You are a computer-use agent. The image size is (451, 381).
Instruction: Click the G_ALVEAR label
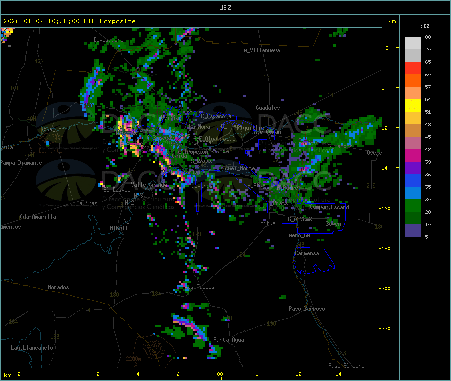pyautogui.click(x=300, y=219)
